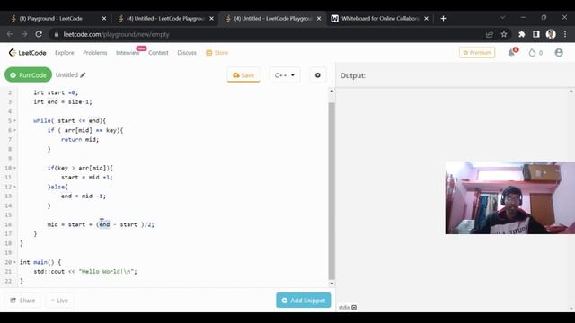The image size is (575, 323).
Task: Toggle the stdin input panel
Action: click(348, 307)
